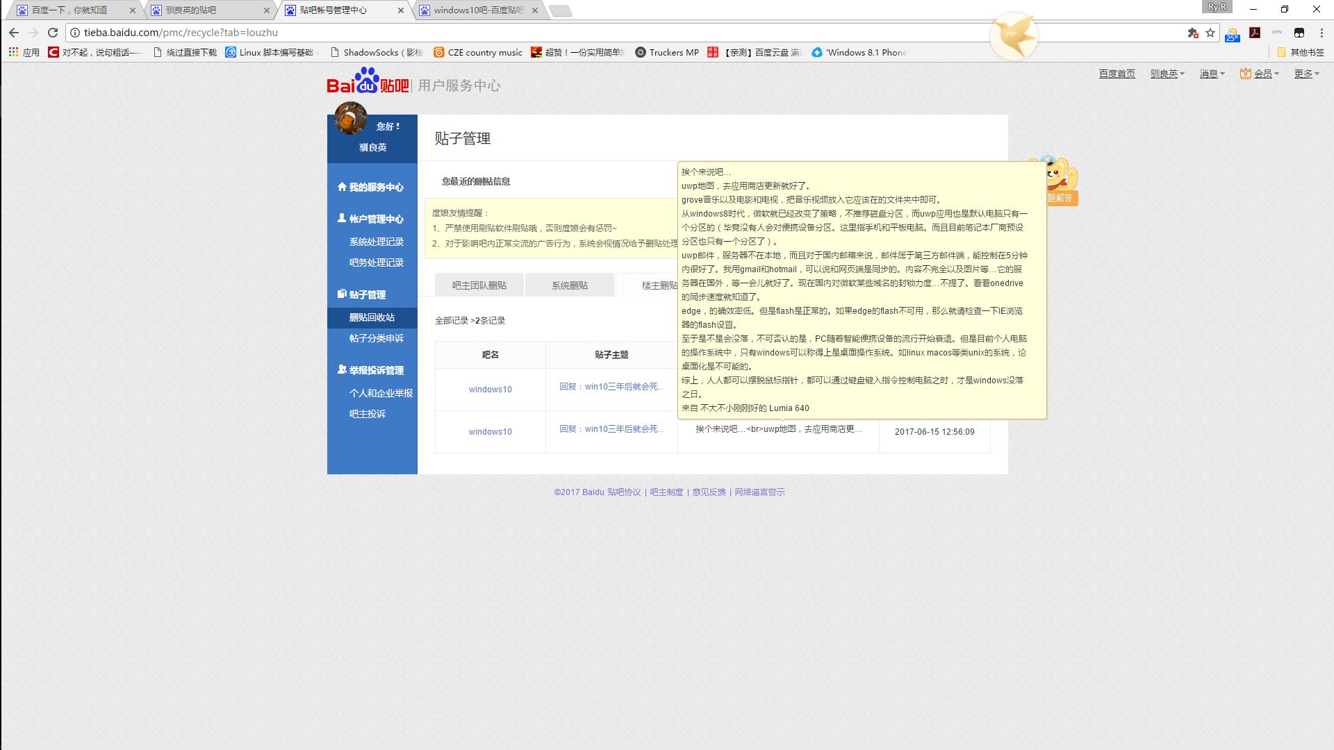Switch to the 系统删贴 tab
The height and width of the screenshot is (750, 1334).
coord(569,285)
